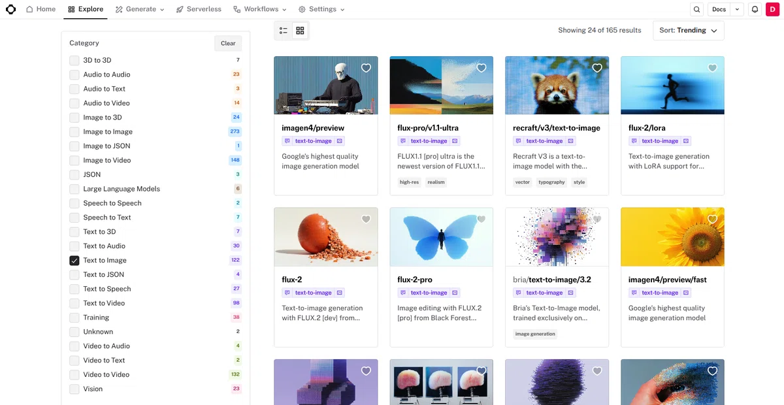Favorite the imagen4/preview model
Viewport: 784px width, 405px height.
(366, 68)
